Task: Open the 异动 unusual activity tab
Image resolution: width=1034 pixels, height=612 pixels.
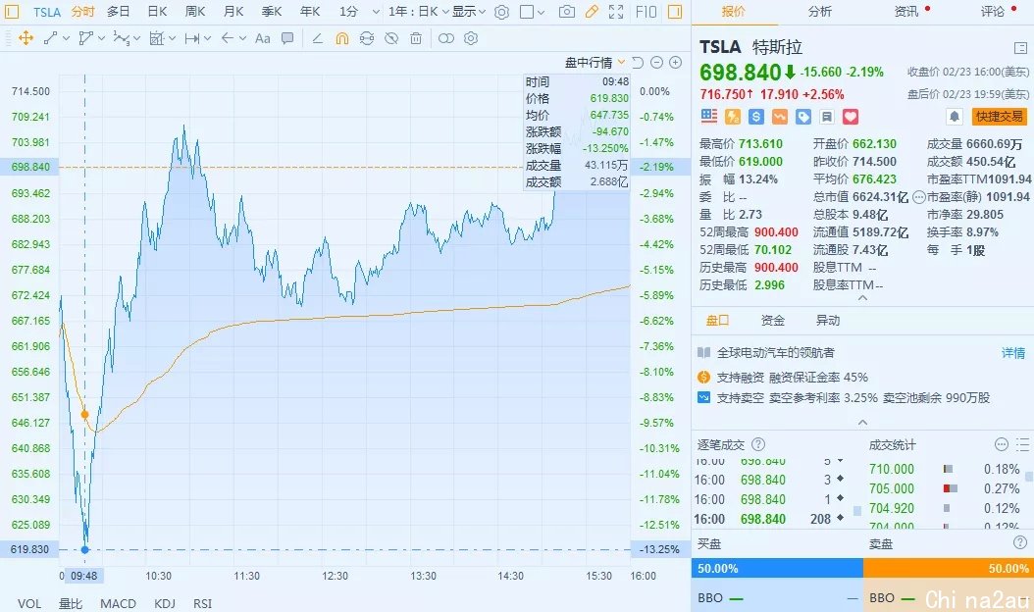Action: [x=828, y=321]
